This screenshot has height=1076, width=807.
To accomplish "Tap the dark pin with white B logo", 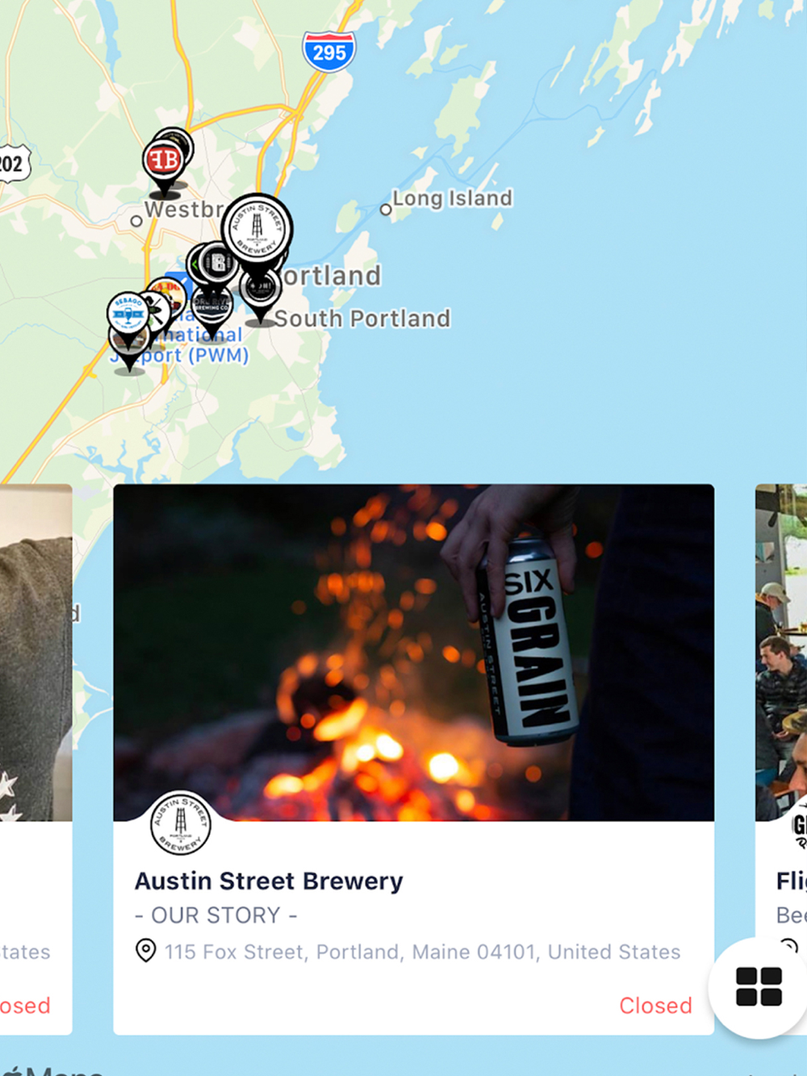I will click(x=216, y=263).
